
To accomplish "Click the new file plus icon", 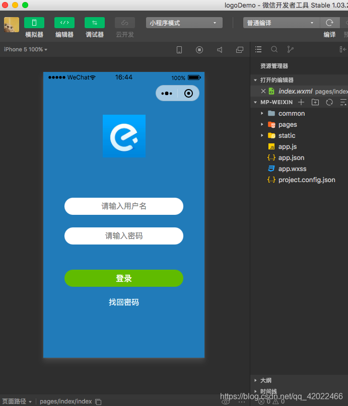I will pos(301,102).
